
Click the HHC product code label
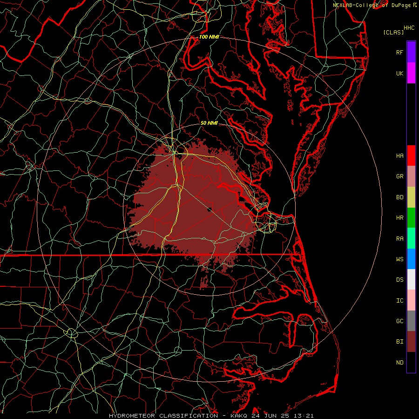point(409,28)
